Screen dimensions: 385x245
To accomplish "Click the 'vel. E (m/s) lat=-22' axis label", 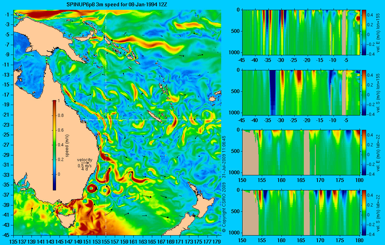I will [x=378, y=153].
